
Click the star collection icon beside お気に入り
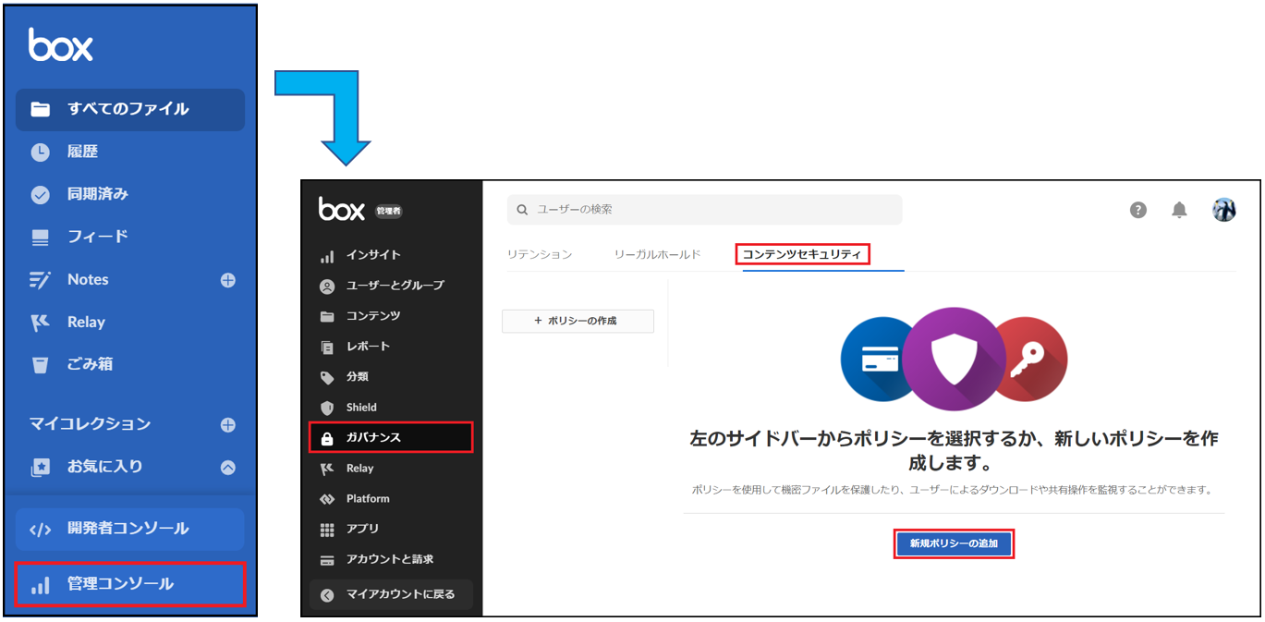click(40, 468)
